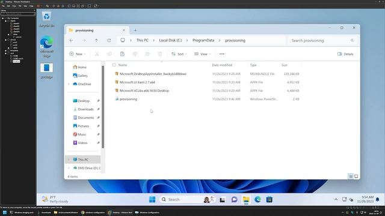This screenshot has height=216, width=385.
Task: Click the Delete trash icon
Action: click(160, 54)
